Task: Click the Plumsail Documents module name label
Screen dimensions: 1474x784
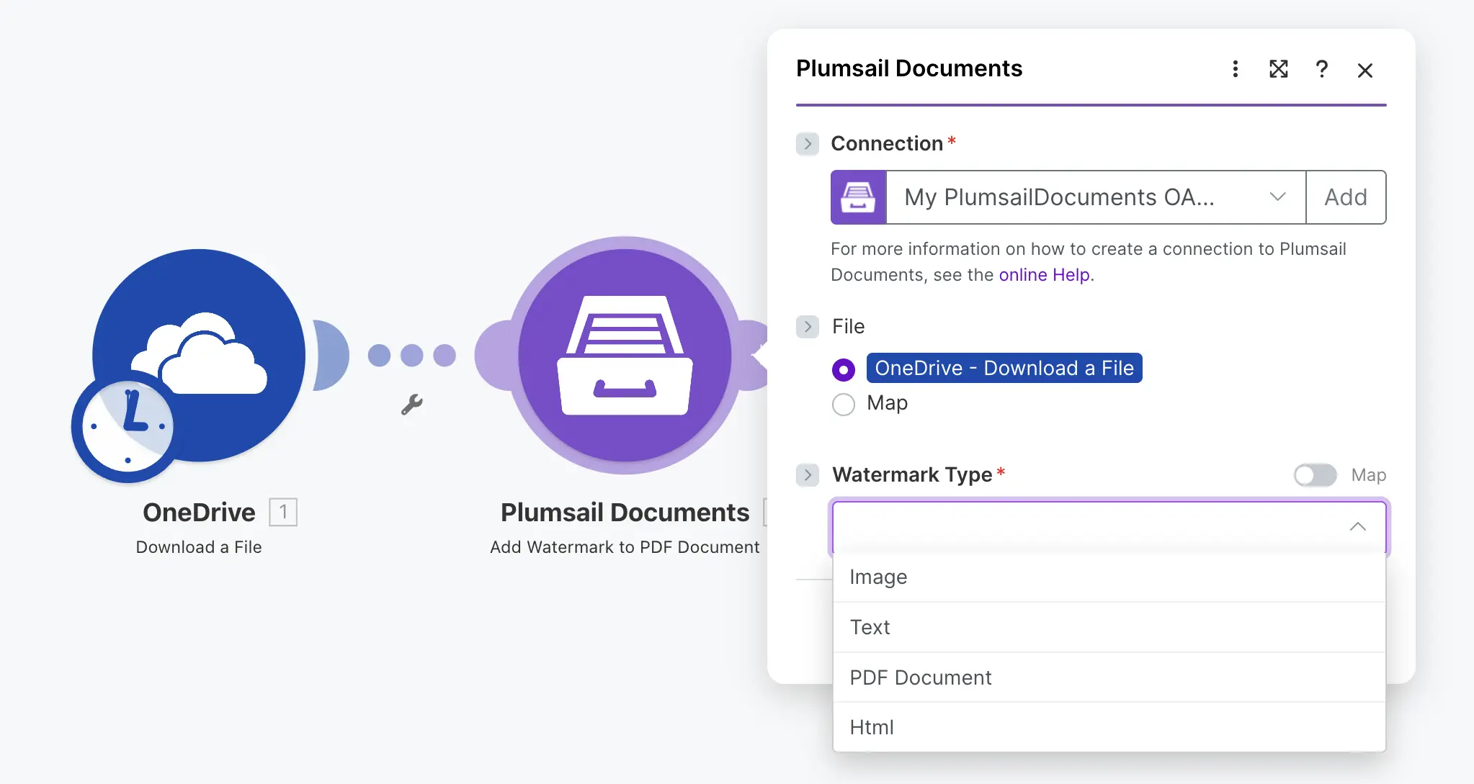Action: tap(625, 512)
